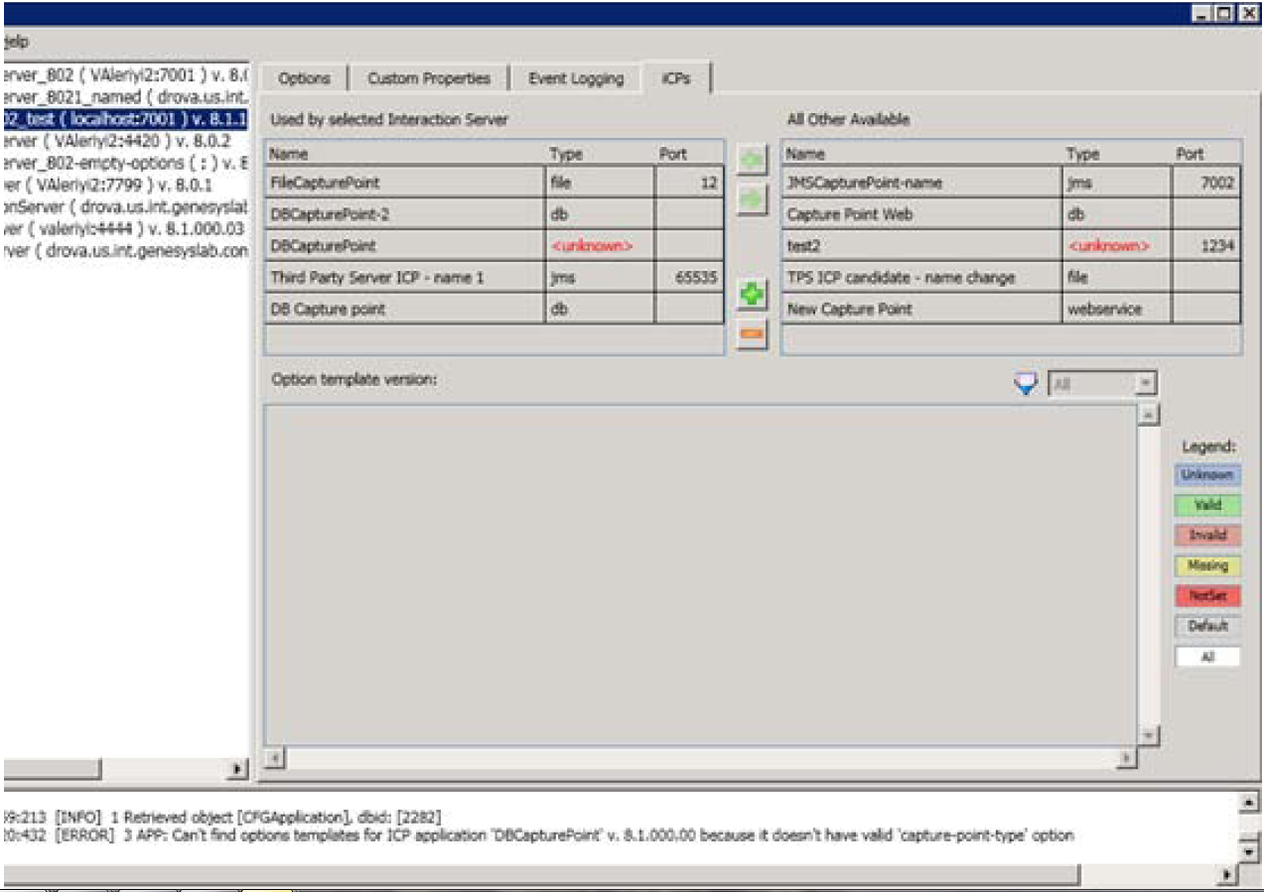Select the blue Unknown legend swatch
Screen dimensions: 1264x892
1206,475
